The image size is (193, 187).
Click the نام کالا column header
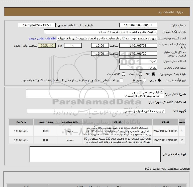pos(118,122)
